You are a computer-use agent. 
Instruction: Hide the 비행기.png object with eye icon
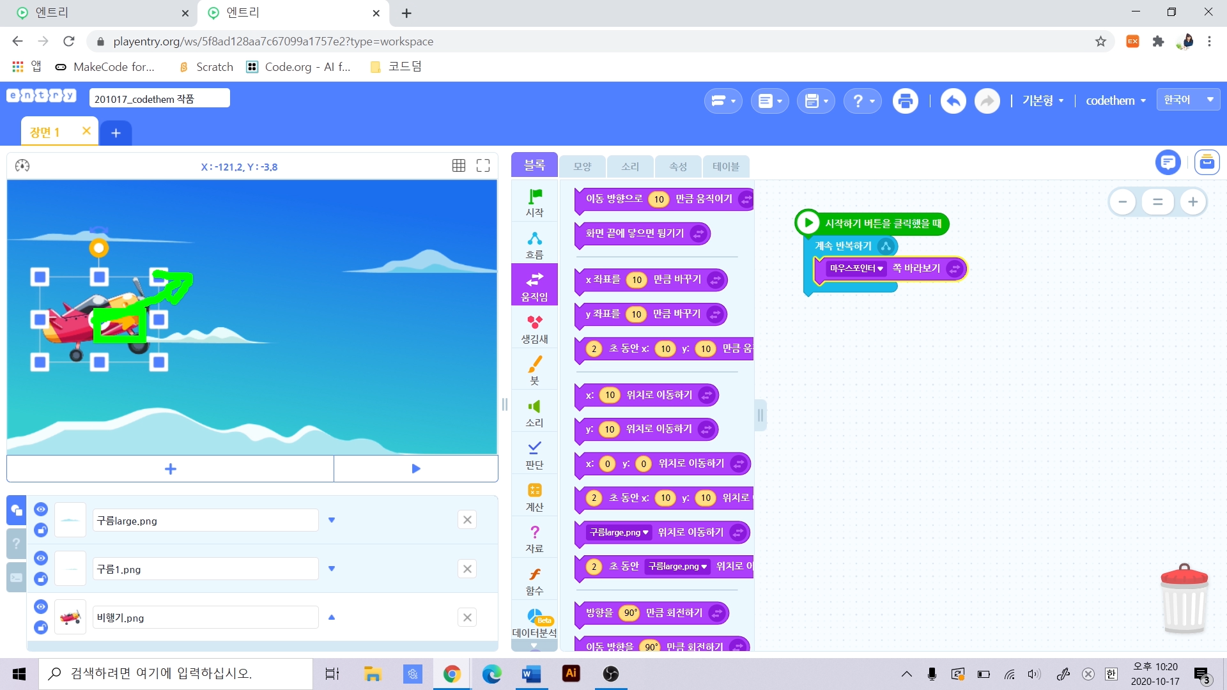pyautogui.click(x=41, y=606)
